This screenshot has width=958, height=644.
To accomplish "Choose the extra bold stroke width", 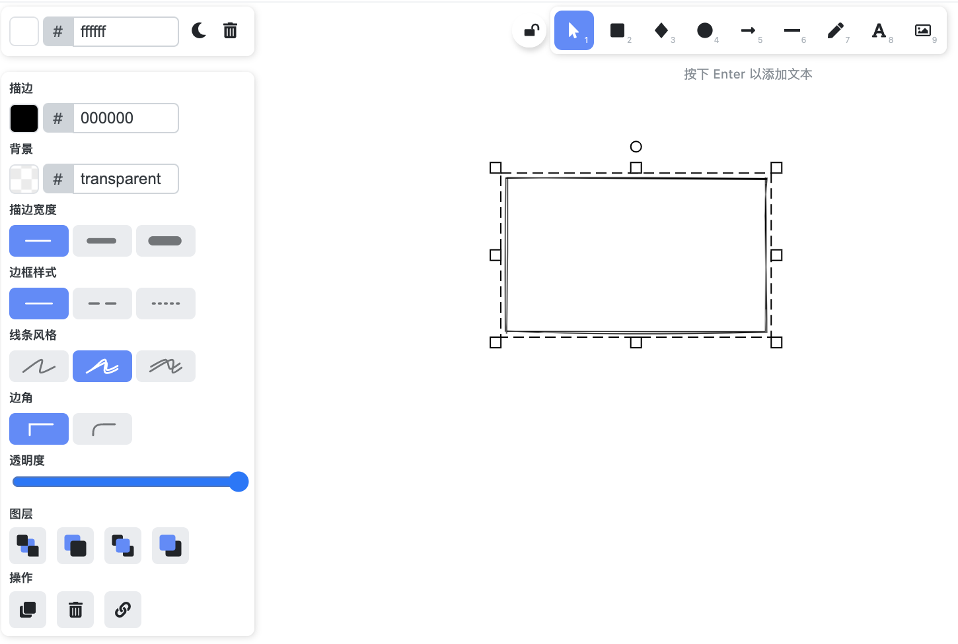I will pyautogui.click(x=165, y=241).
